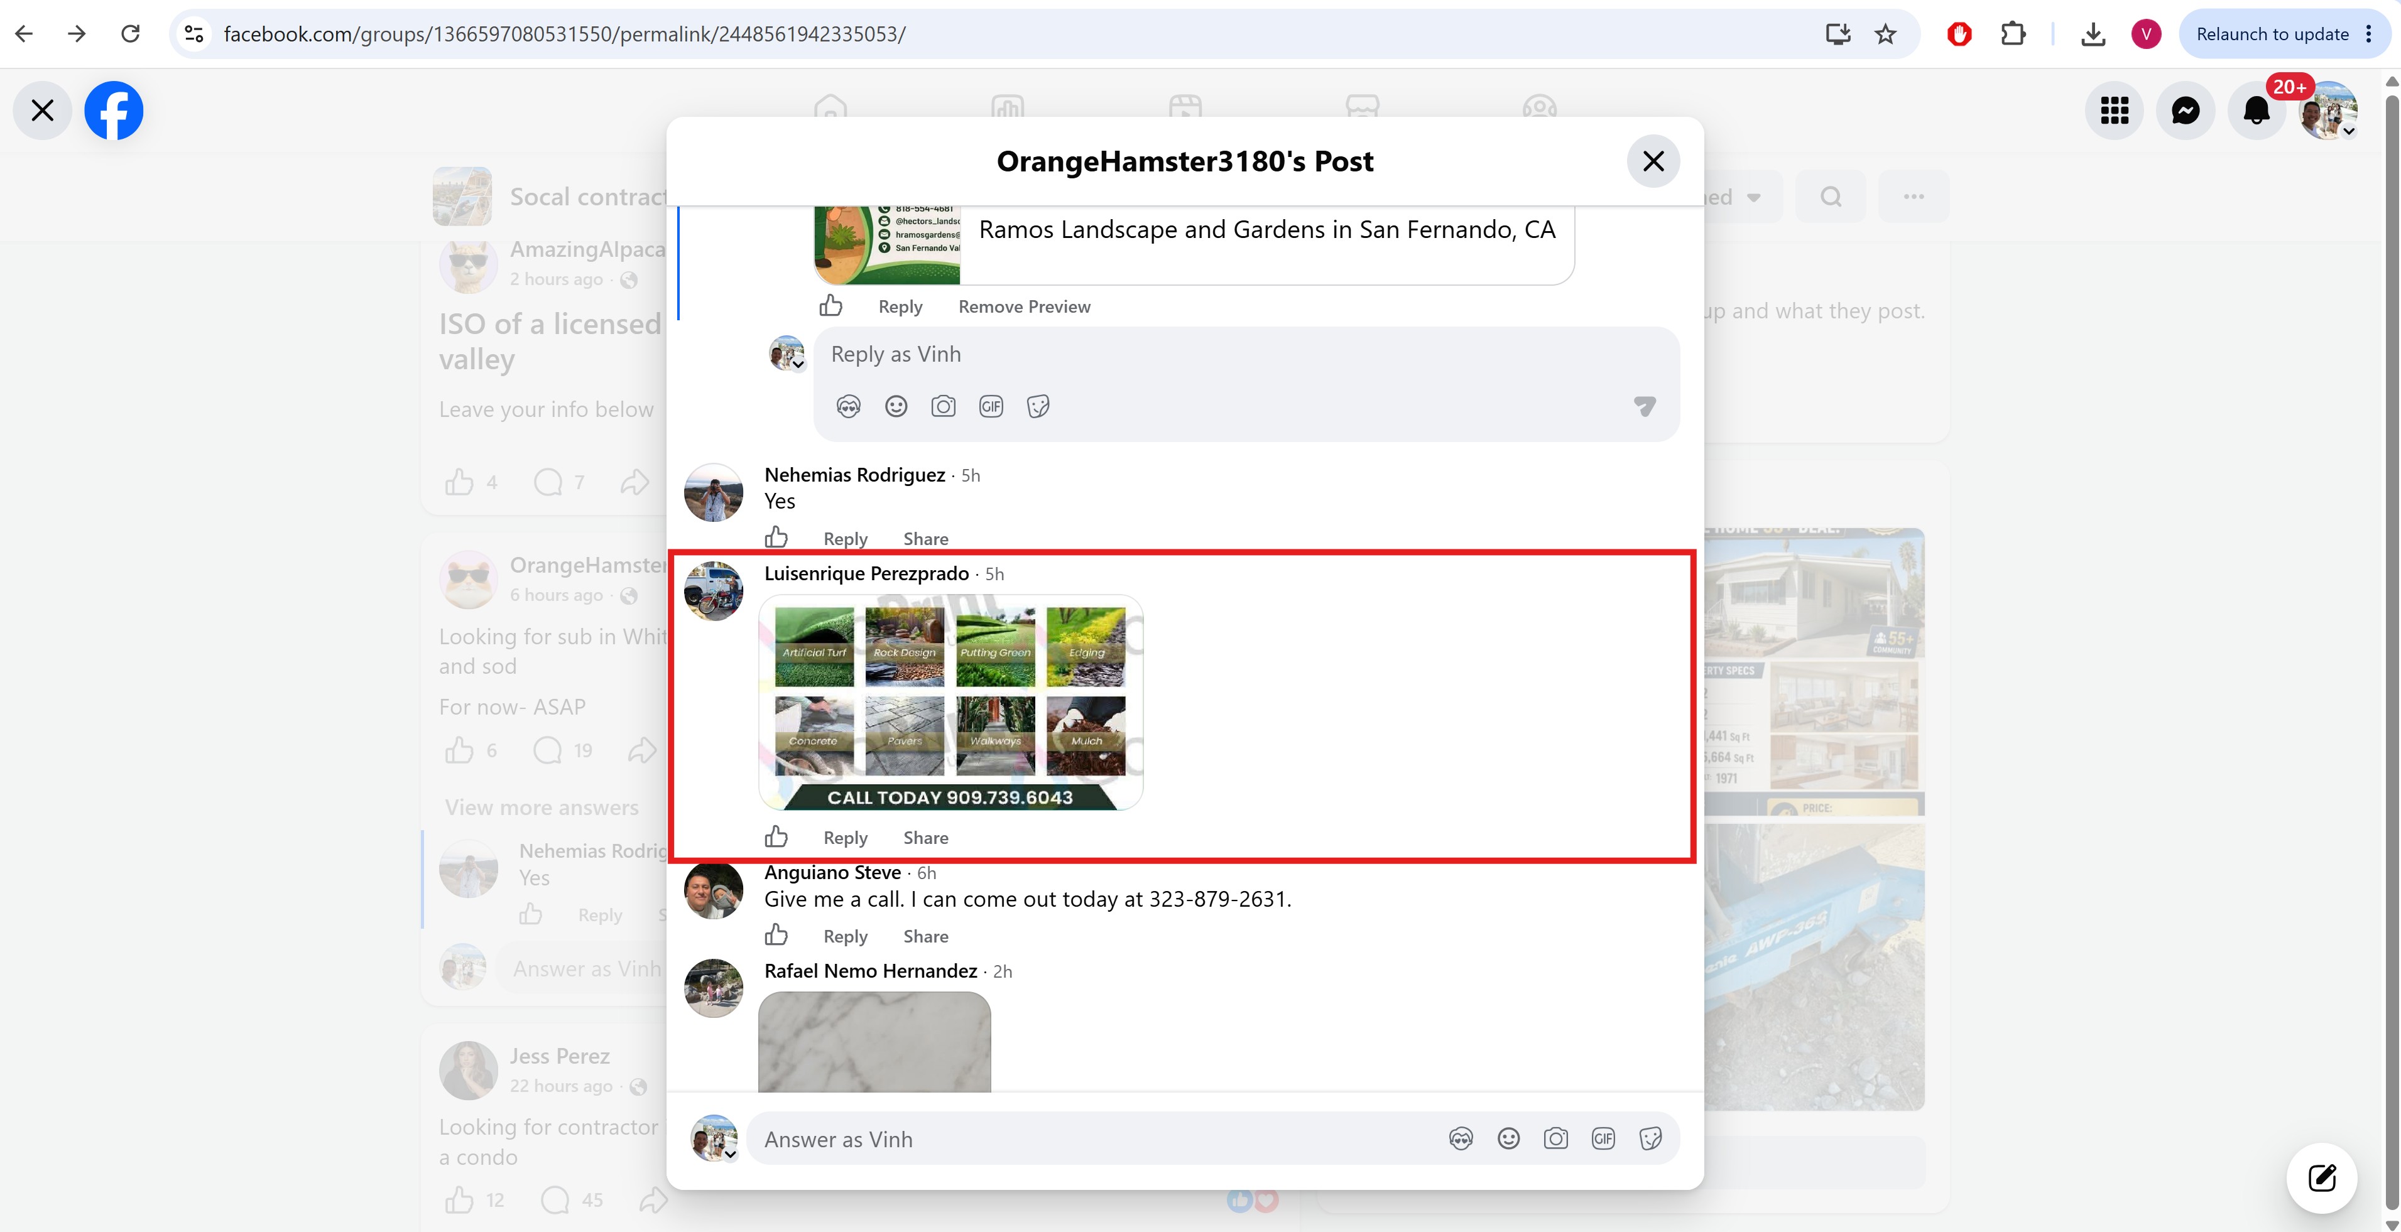
Task: Open Luisenrique Perezprado profile name
Action: (x=867, y=574)
